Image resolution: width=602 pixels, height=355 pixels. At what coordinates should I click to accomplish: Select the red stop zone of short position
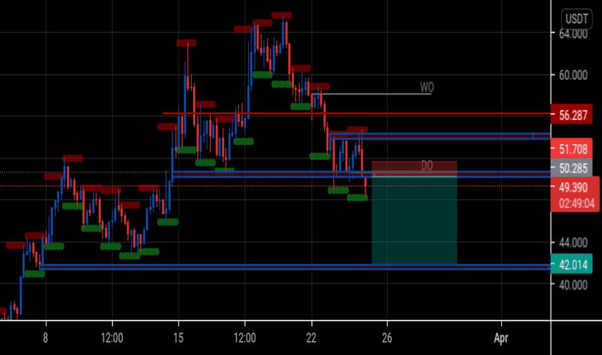tap(414, 168)
